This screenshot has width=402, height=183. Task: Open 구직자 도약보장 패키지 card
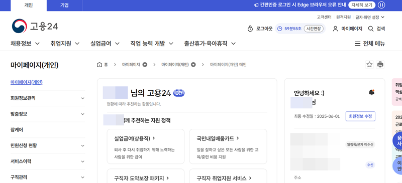[146, 176]
